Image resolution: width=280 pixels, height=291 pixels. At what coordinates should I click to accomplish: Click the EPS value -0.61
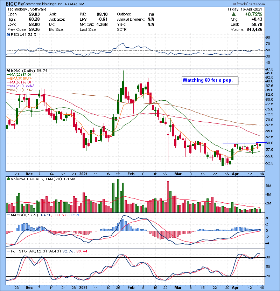[103, 19]
